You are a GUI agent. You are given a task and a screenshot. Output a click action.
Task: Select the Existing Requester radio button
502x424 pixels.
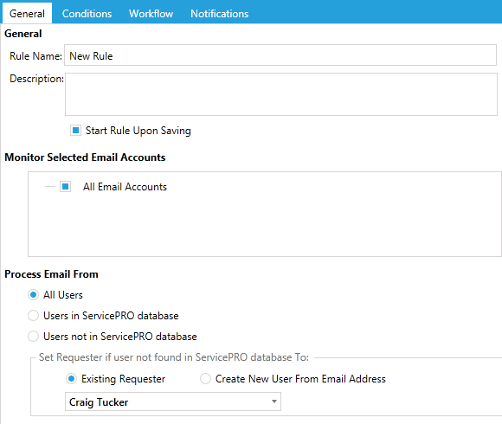(71, 378)
